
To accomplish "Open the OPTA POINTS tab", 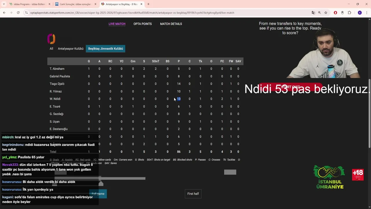I will (x=143, y=24).
